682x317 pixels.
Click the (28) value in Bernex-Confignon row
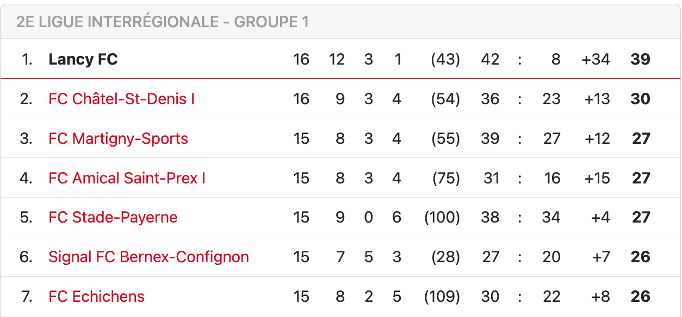445,257
